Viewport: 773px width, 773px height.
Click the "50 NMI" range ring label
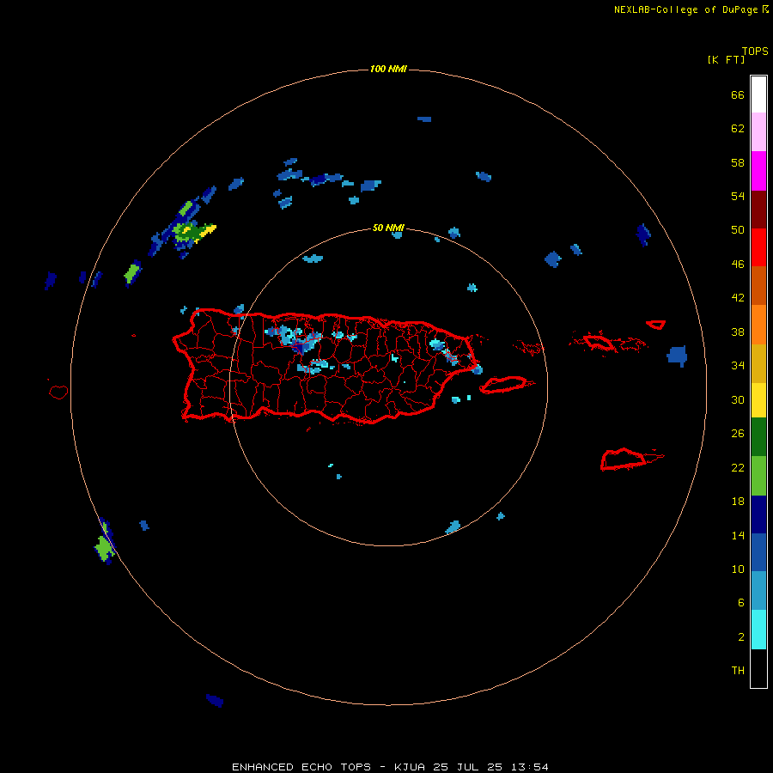click(388, 228)
